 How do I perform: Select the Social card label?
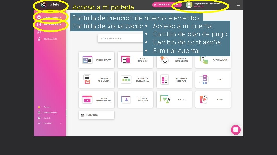pos(181,100)
